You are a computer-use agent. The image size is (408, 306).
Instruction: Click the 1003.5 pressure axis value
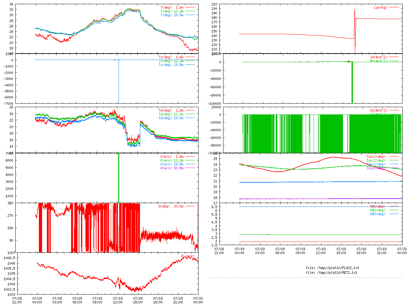pos(9,289)
